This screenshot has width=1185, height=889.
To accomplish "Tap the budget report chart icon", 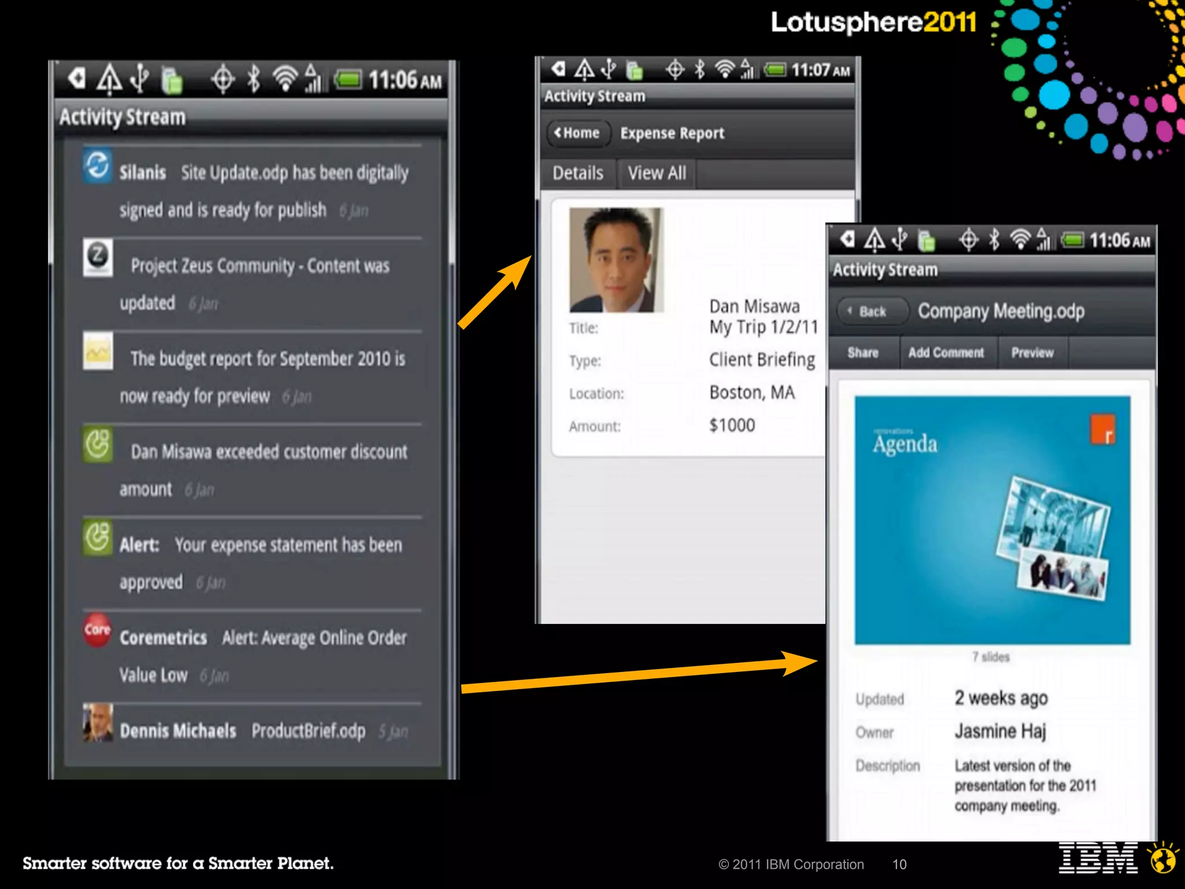I will point(97,351).
